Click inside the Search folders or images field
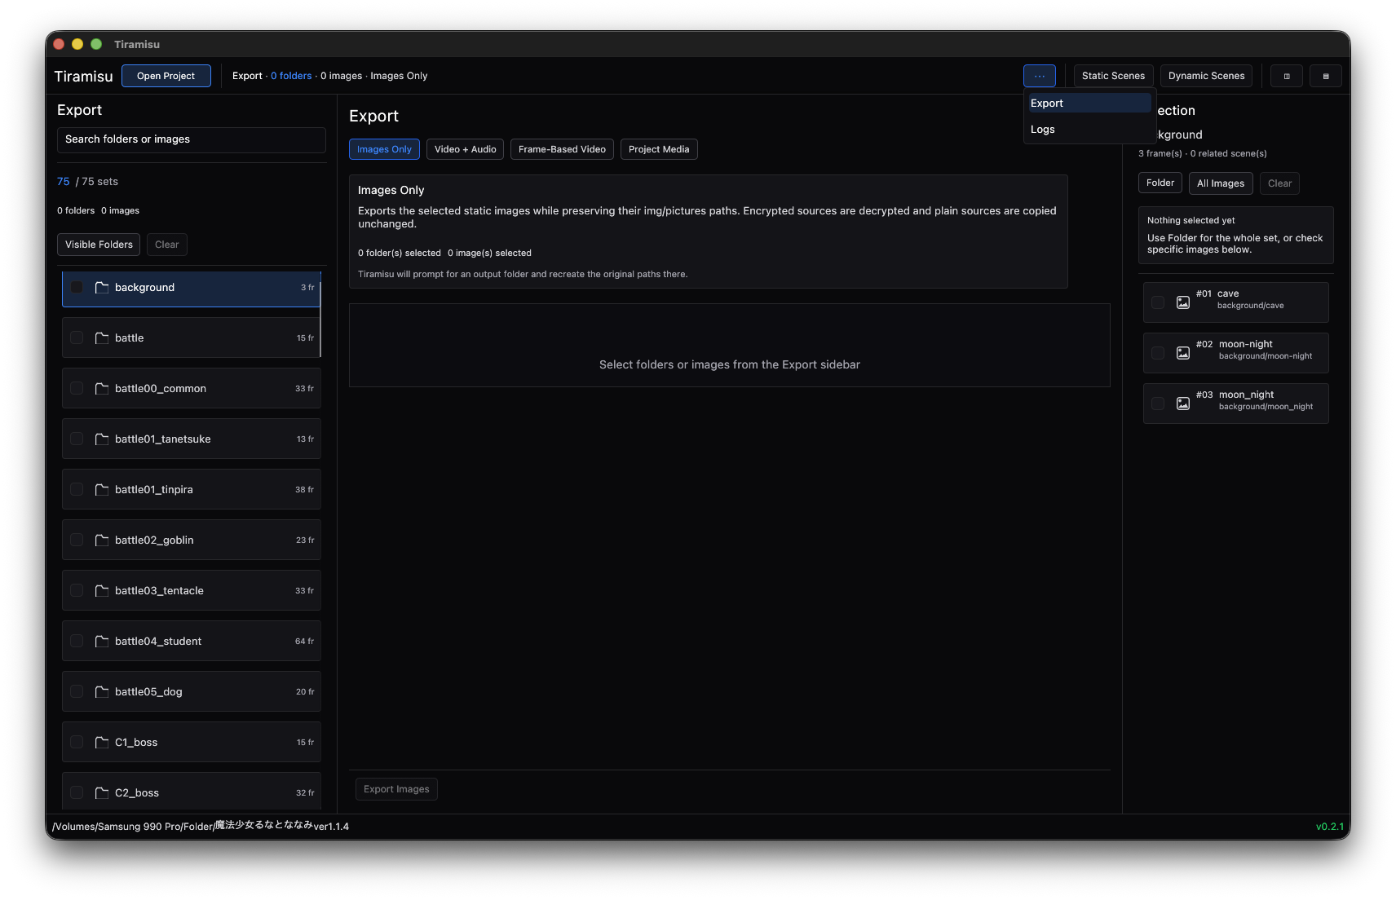 191,139
